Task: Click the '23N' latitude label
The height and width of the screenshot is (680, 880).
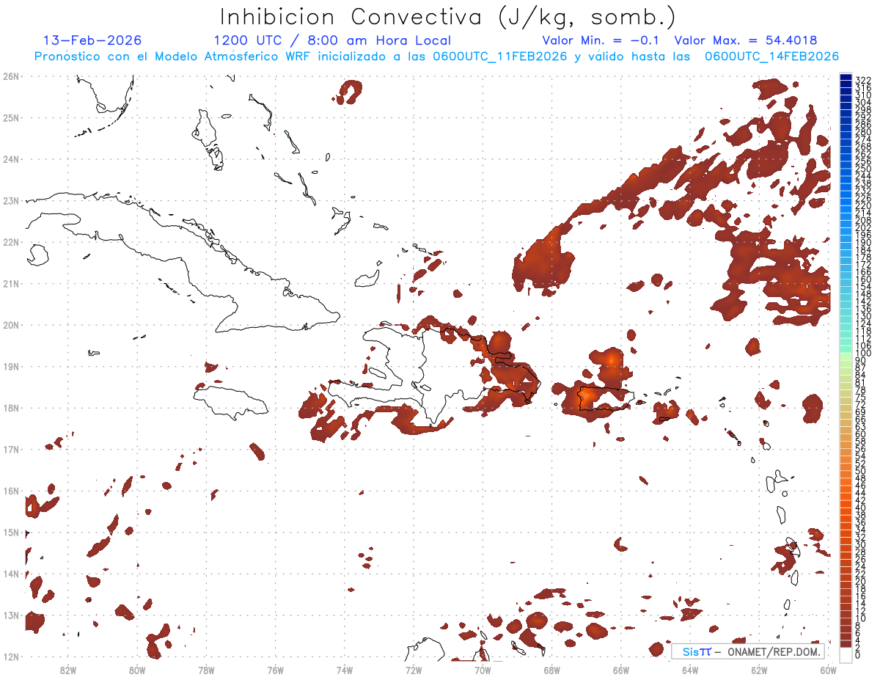Action: pos(10,200)
